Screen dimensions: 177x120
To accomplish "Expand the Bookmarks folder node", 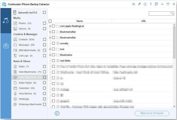I will 50,55.
